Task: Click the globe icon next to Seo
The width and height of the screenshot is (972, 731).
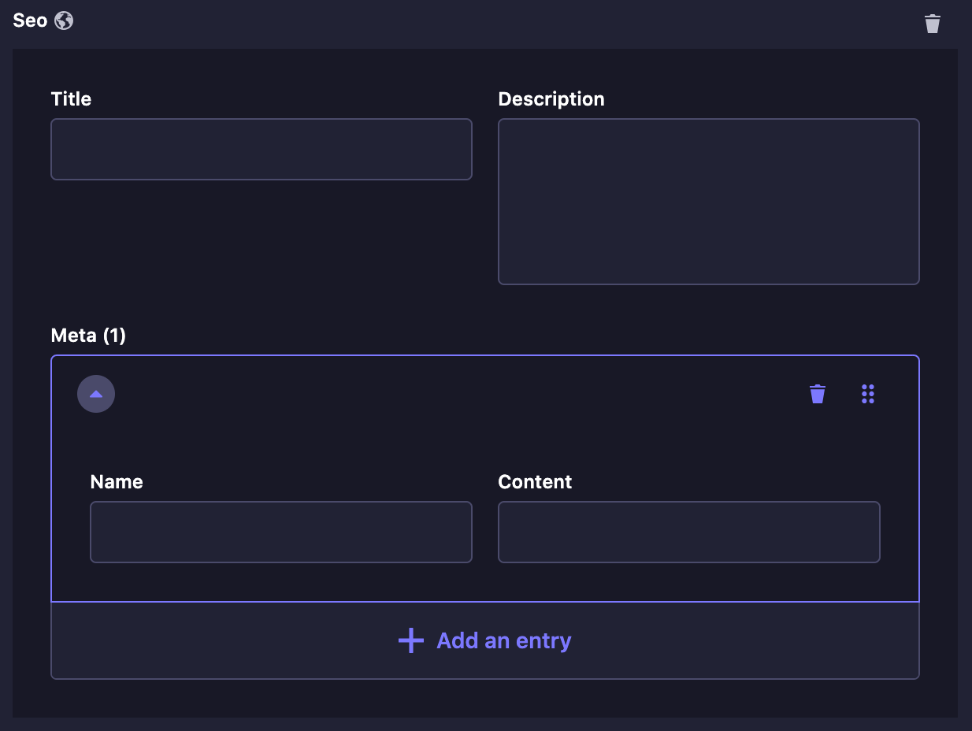Action: click(64, 20)
